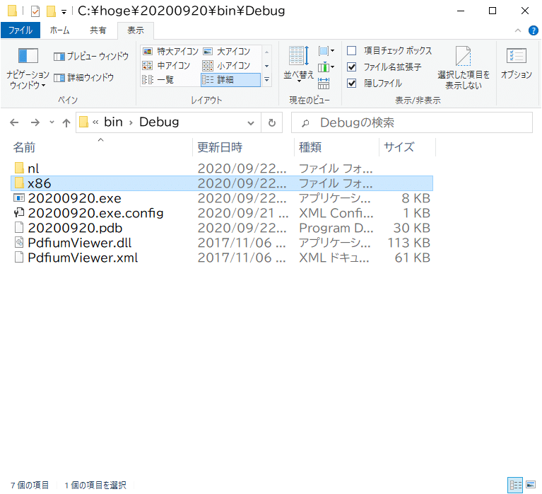Select Medium icons (中アイコン) layout

click(x=171, y=65)
